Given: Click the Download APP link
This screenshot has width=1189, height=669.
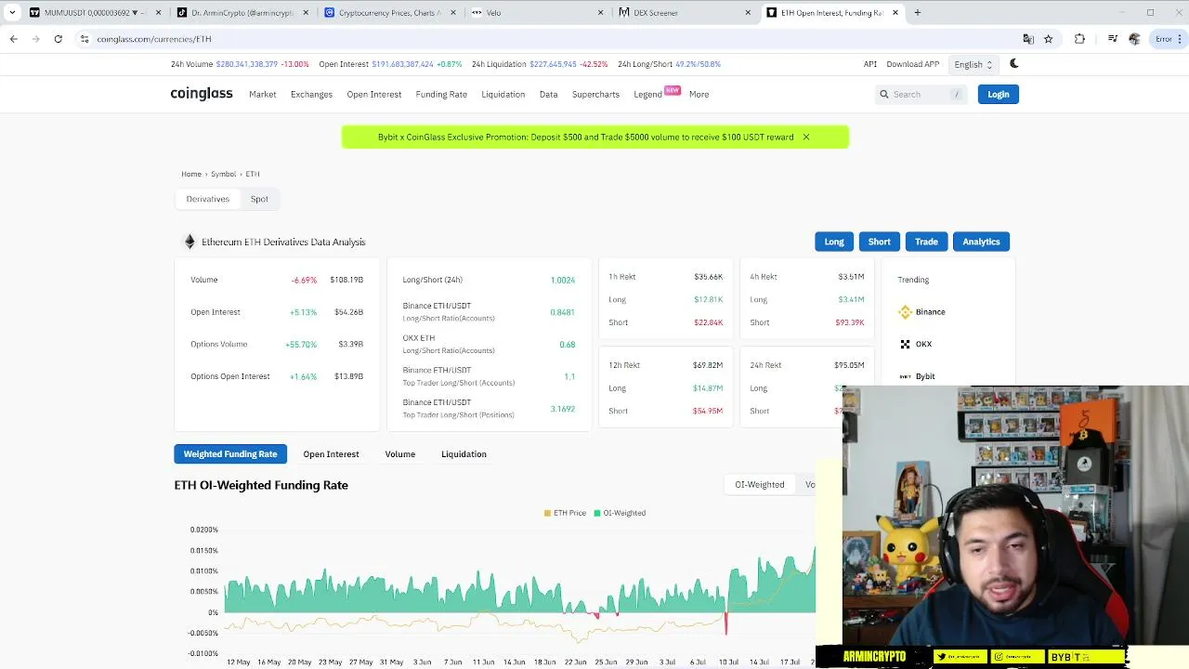Looking at the screenshot, I should click(912, 64).
